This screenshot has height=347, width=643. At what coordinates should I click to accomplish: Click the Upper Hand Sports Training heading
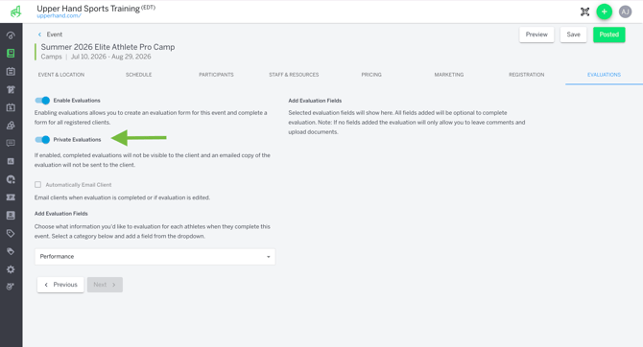point(88,9)
